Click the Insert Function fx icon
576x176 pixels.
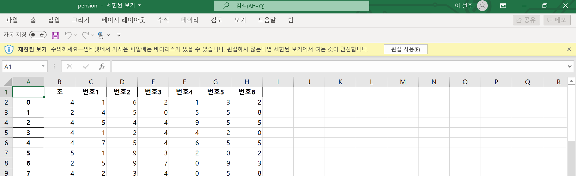click(102, 66)
